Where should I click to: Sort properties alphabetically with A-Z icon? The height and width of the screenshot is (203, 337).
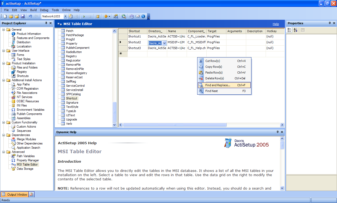tap(295, 30)
